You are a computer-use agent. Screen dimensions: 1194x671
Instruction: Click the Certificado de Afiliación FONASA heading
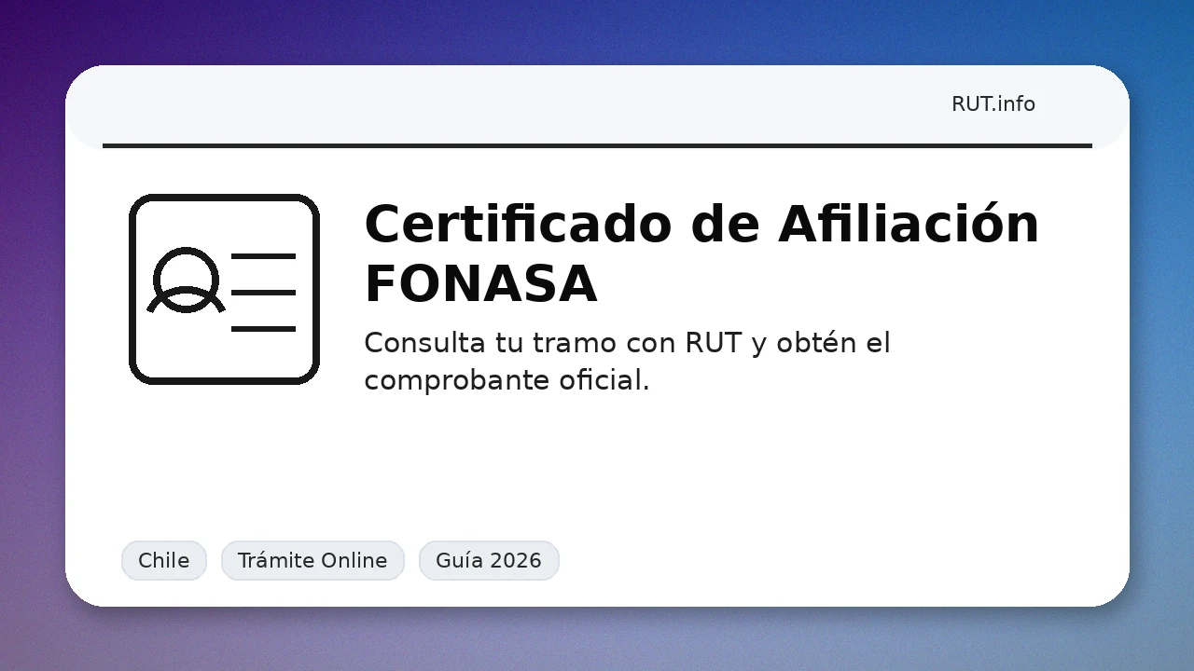click(x=701, y=253)
